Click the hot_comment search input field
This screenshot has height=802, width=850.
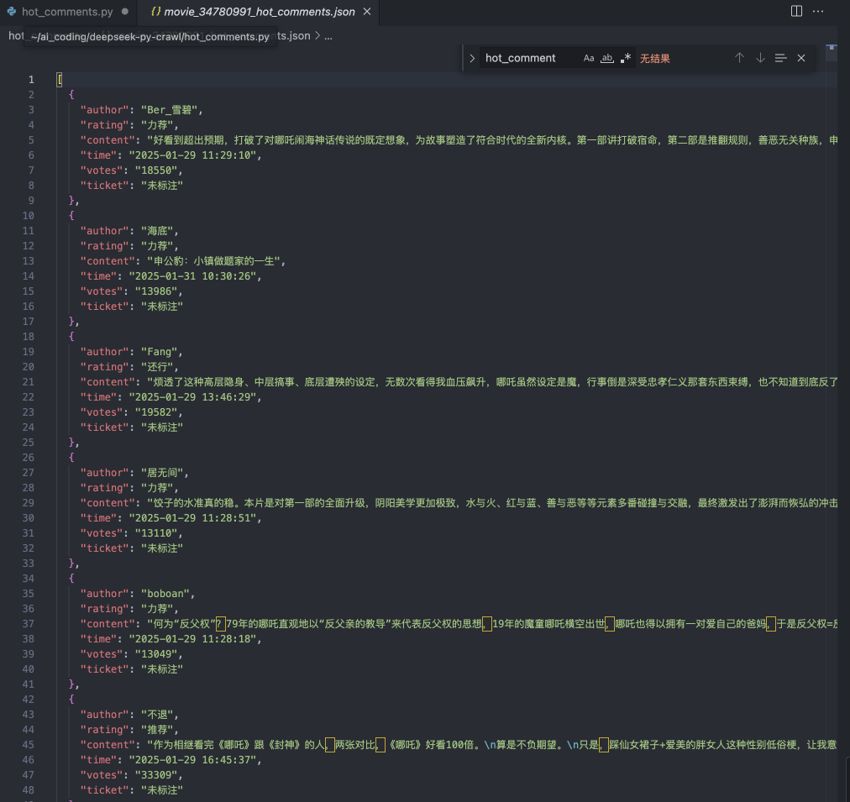(529, 58)
